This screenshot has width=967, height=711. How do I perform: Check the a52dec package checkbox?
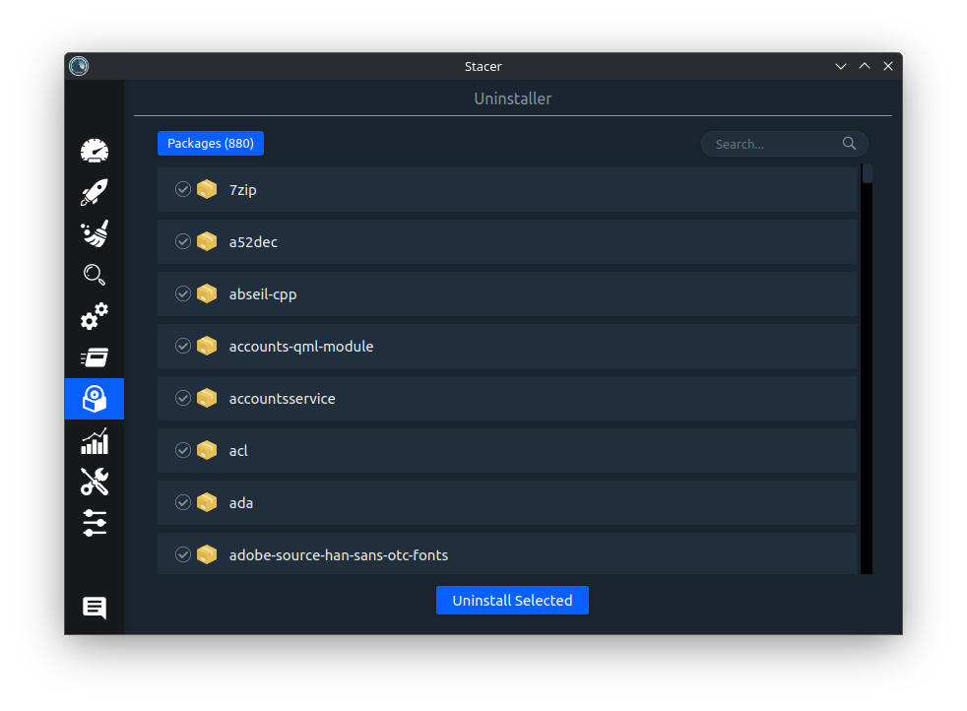[x=182, y=241]
